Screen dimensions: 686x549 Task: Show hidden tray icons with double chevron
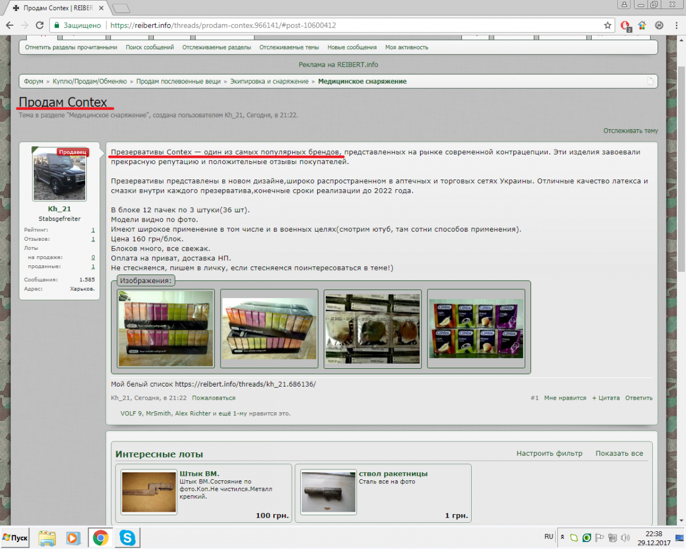562,538
